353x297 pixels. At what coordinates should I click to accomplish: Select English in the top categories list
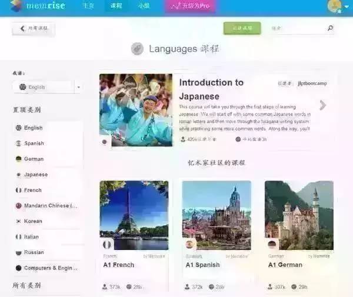34,128
